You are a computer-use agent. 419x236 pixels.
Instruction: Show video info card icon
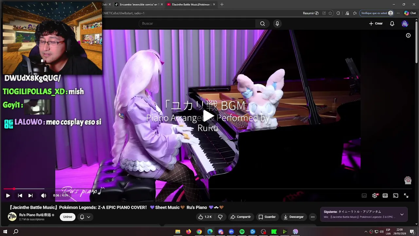tap(408, 35)
